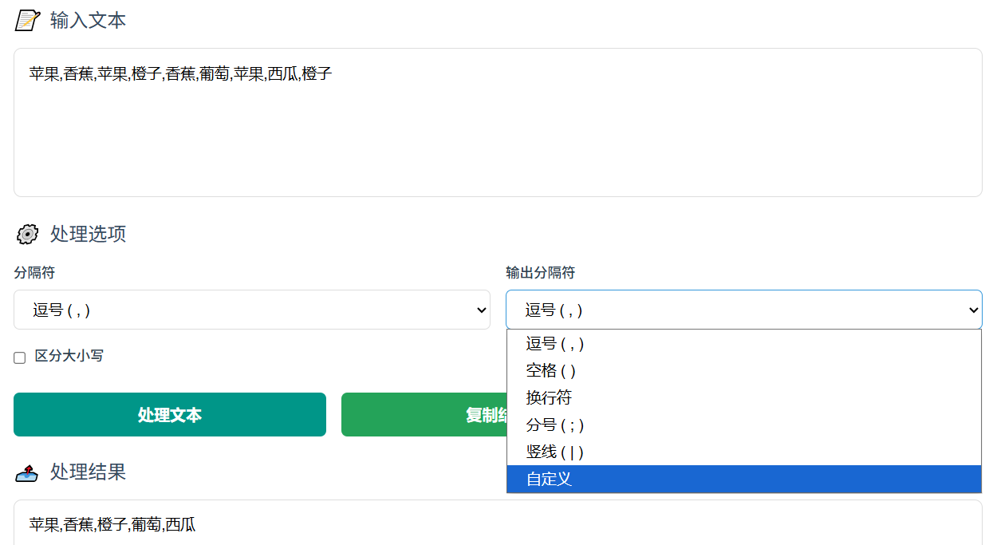Image resolution: width=993 pixels, height=545 pixels.
Task: Click the outbox tray icon beside 处理结果
Action: click(x=26, y=472)
